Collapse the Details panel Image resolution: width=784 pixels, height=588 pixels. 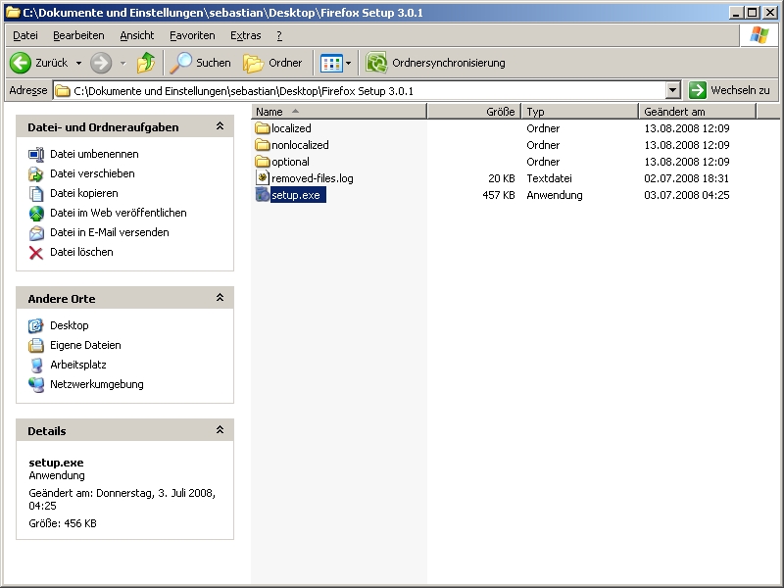pos(220,430)
